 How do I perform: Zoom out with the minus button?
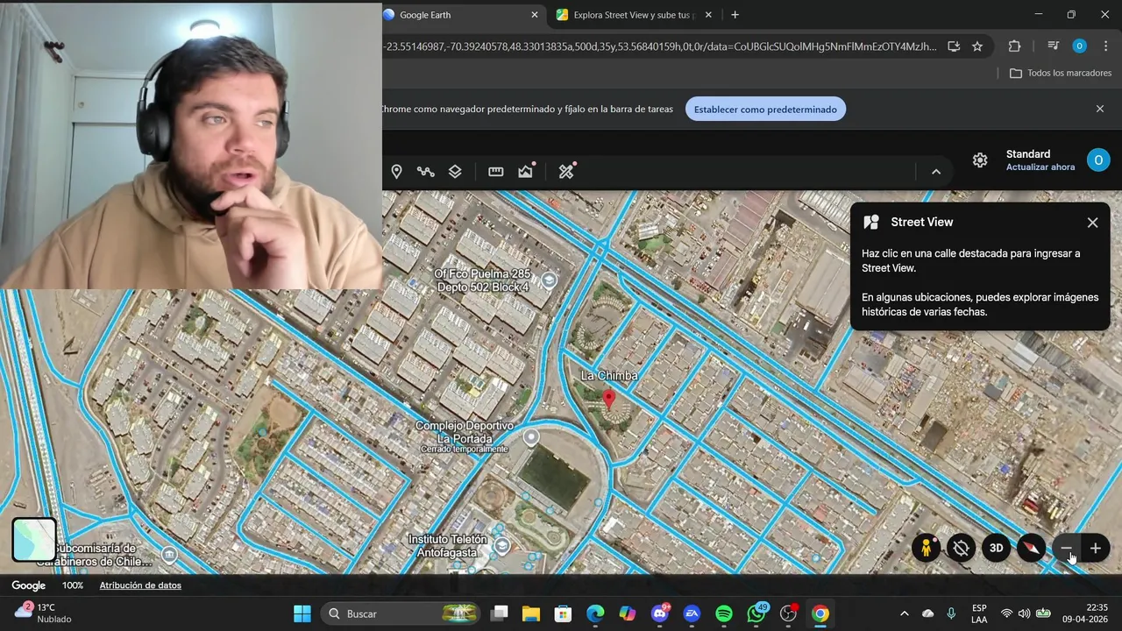[x=1066, y=549]
